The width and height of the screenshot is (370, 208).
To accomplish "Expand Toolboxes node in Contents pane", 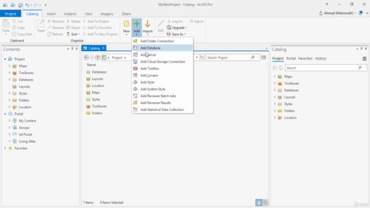I will point(9,73).
